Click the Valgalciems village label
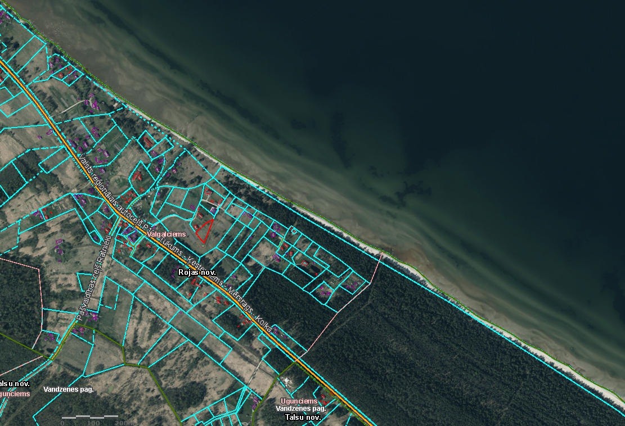Screen dimensions: 625x426 (x=166, y=234)
